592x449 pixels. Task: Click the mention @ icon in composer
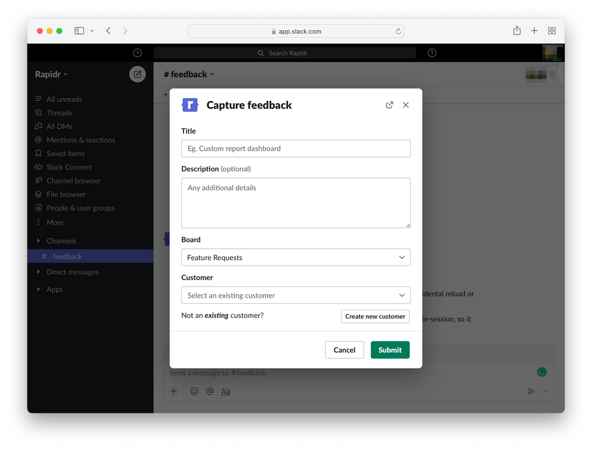210,391
